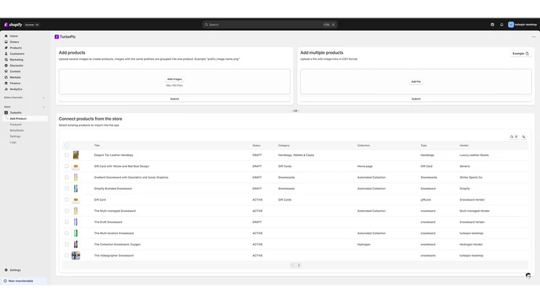Open Orders from the sidebar
This screenshot has height=303, width=540.
(14, 42)
